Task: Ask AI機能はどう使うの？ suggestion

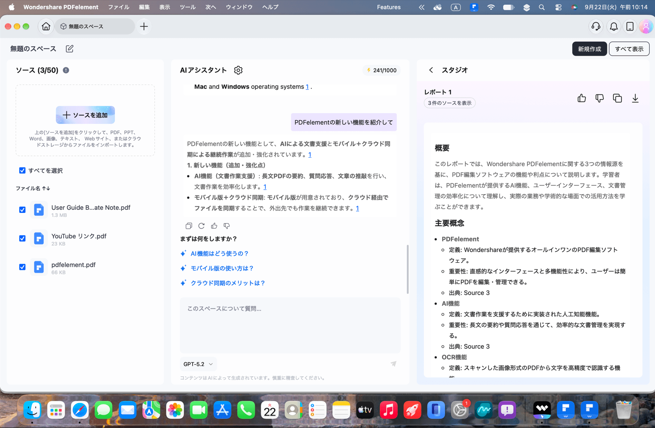Action: tap(220, 253)
